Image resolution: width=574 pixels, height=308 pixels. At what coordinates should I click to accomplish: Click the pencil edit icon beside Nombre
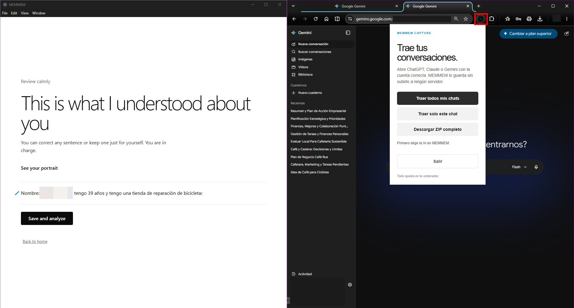17,193
